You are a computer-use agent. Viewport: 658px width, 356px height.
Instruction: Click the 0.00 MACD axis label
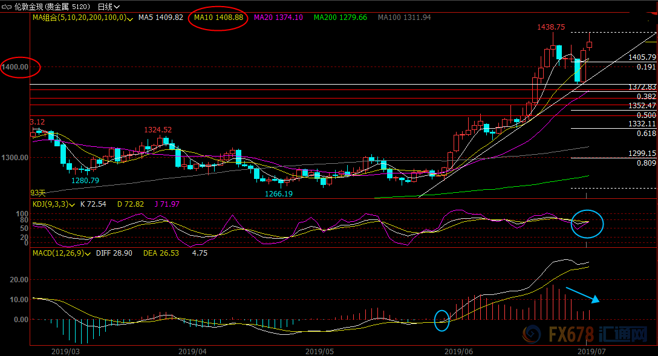click(x=21, y=320)
